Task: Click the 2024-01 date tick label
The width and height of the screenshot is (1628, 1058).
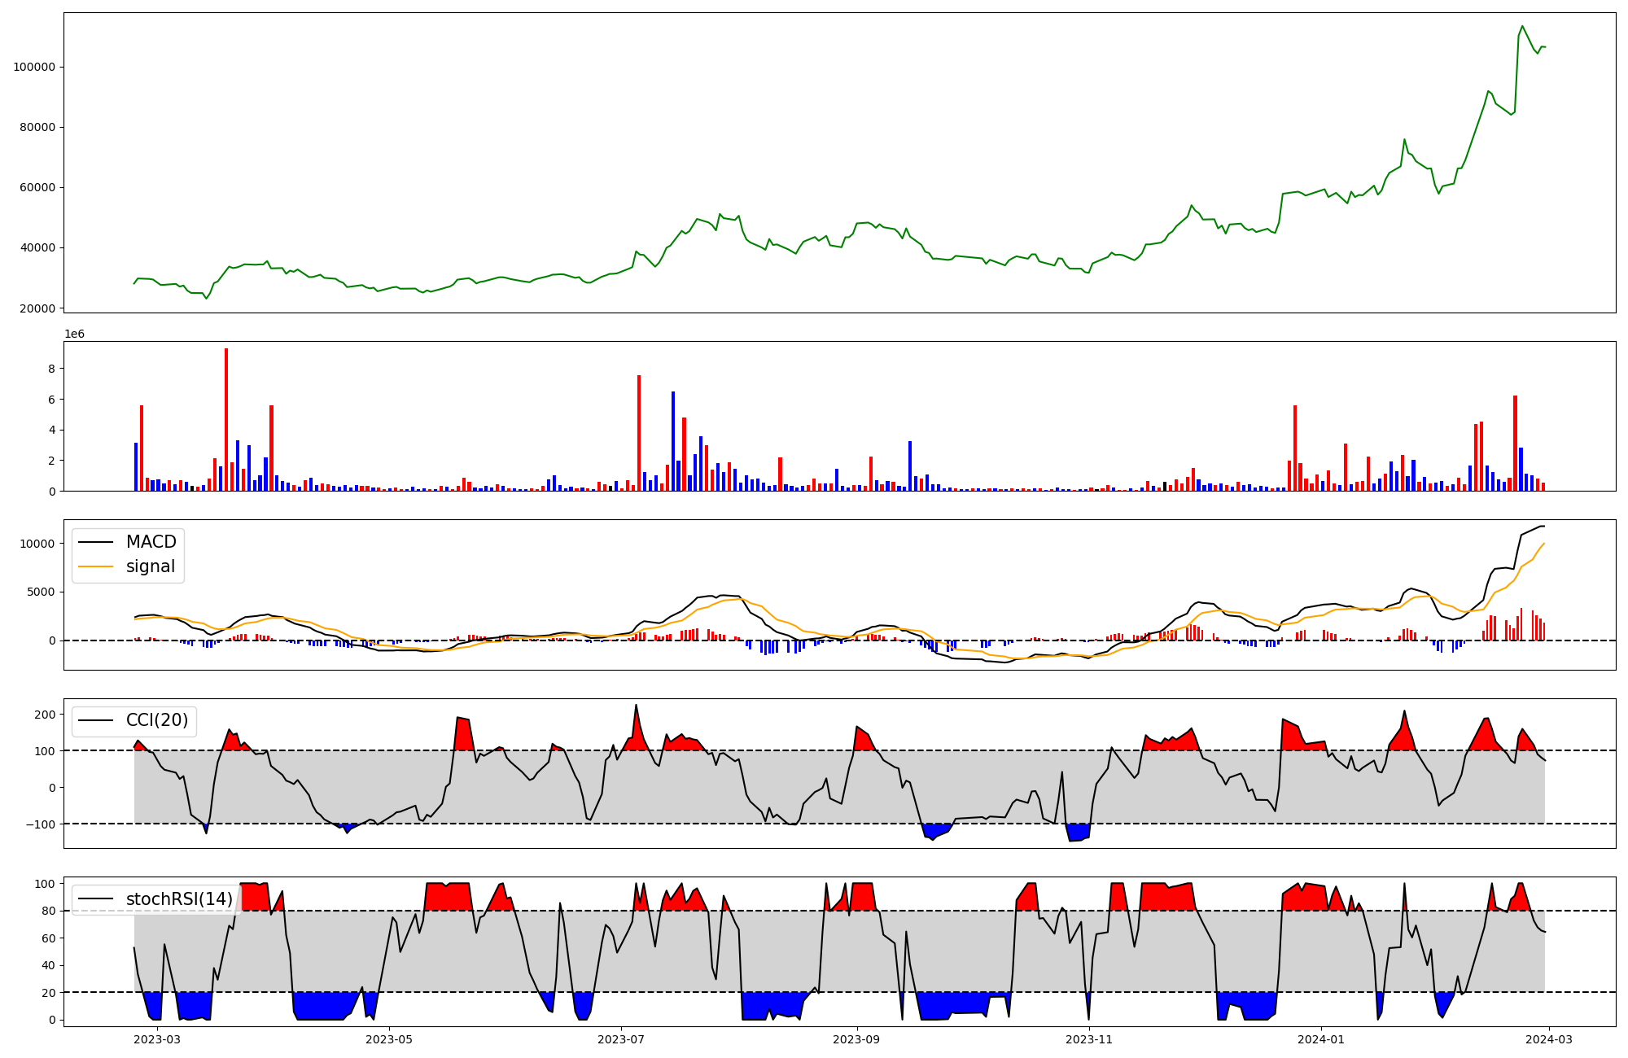Action: pyautogui.click(x=1321, y=1039)
